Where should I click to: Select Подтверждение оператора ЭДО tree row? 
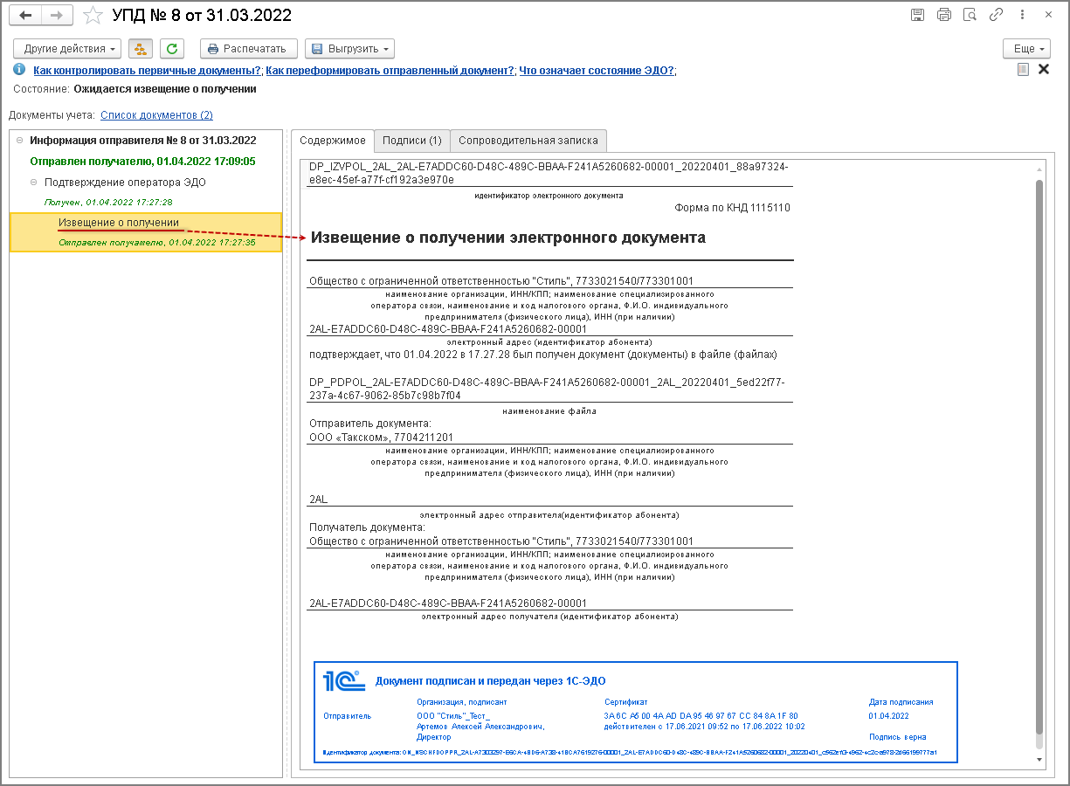tap(125, 183)
